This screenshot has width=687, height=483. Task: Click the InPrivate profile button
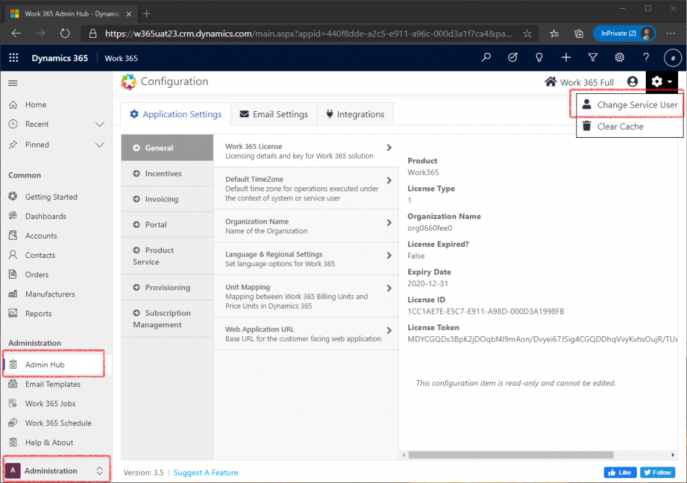[624, 33]
